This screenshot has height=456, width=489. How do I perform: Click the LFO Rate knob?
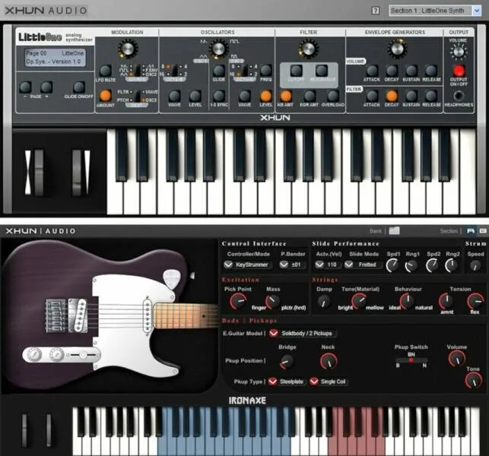[x=105, y=71]
